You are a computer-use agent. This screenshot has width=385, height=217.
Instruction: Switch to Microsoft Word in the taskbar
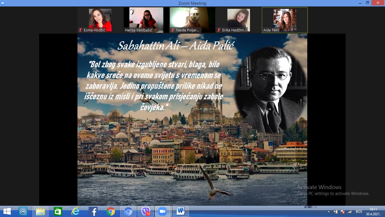(x=181, y=211)
